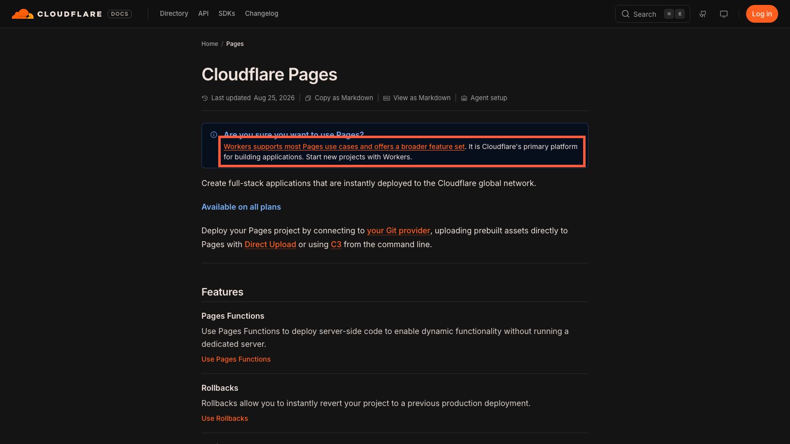Click the ⌘K keyboard shortcut hint
The width and height of the screenshot is (790, 444).
pyautogui.click(x=674, y=14)
